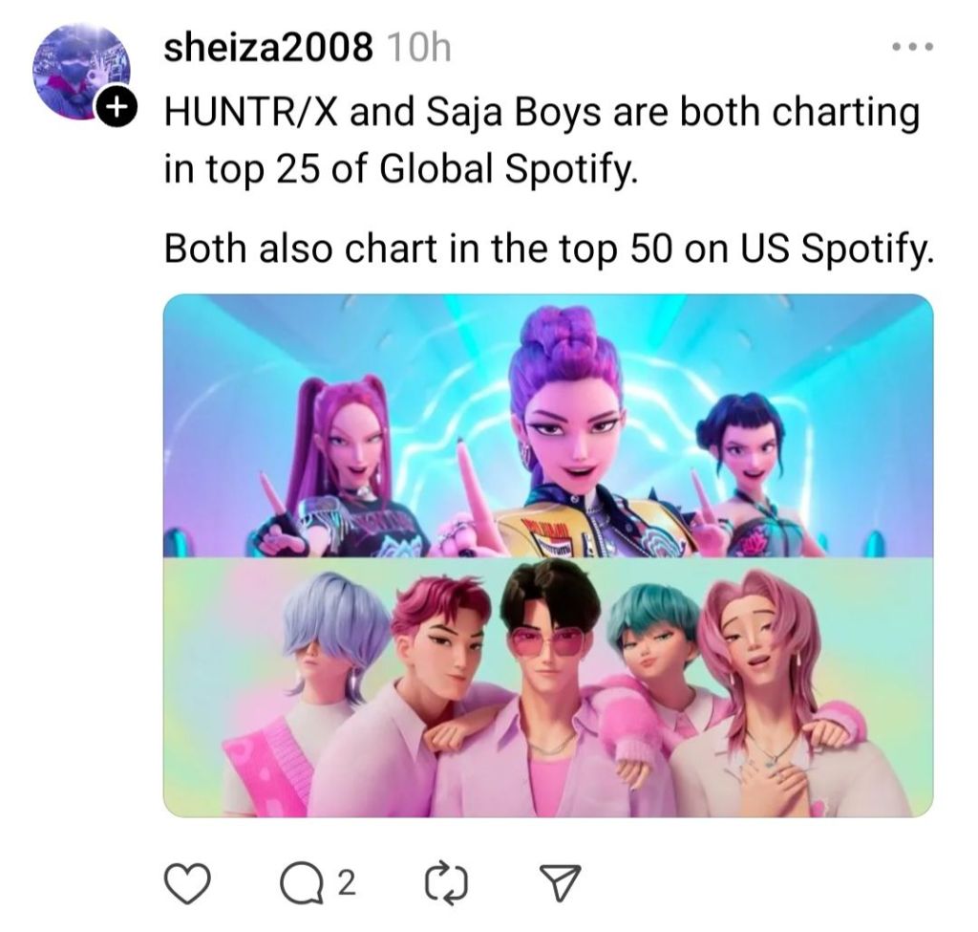Click the 10h post timestamp
Image resolution: width=978 pixels, height=932 pixels.
418,47
